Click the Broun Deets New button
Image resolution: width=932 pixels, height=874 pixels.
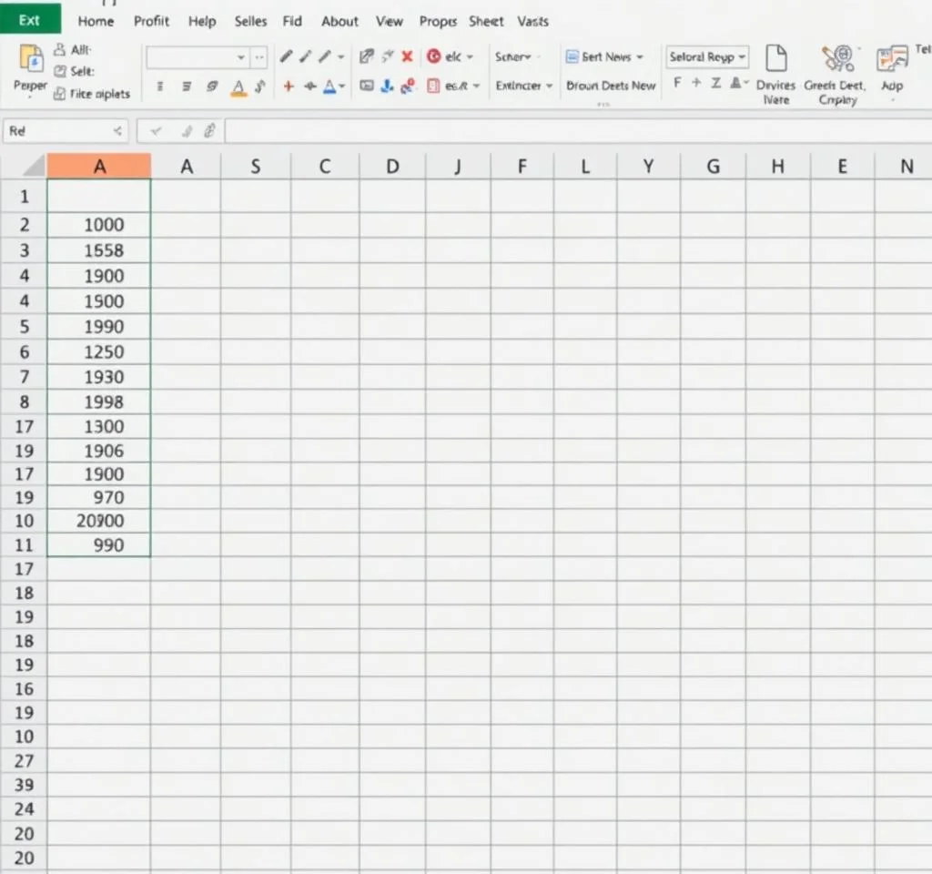click(x=610, y=86)
